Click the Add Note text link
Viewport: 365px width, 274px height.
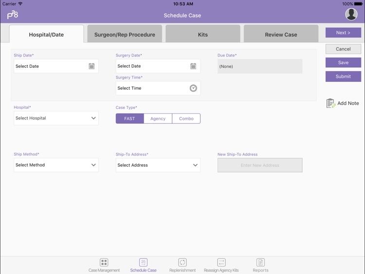348,103
